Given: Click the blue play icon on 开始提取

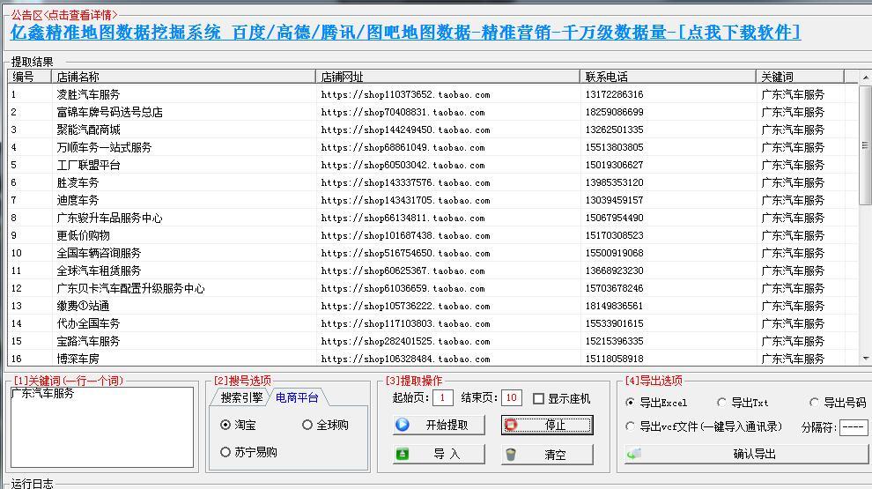Looking at the screenshot, I should 402,425.
